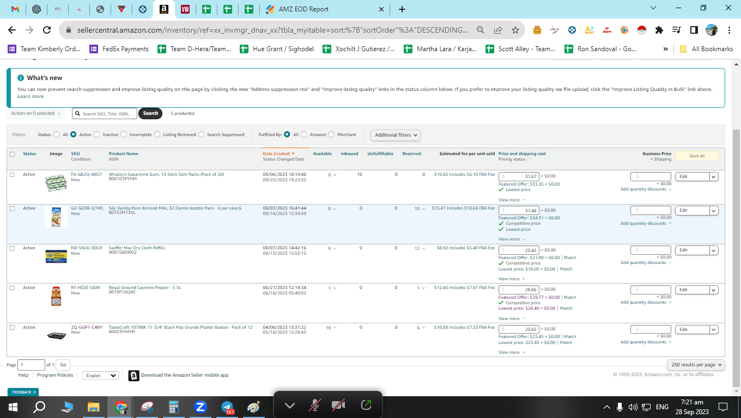Show more hidden bookmarks chevron

666,49
